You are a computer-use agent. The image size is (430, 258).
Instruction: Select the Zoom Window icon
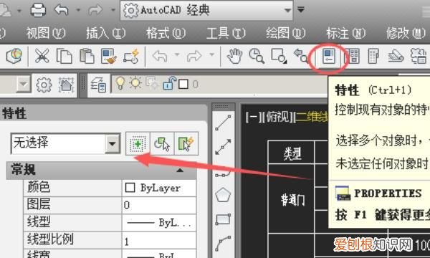tap(279, 56)
